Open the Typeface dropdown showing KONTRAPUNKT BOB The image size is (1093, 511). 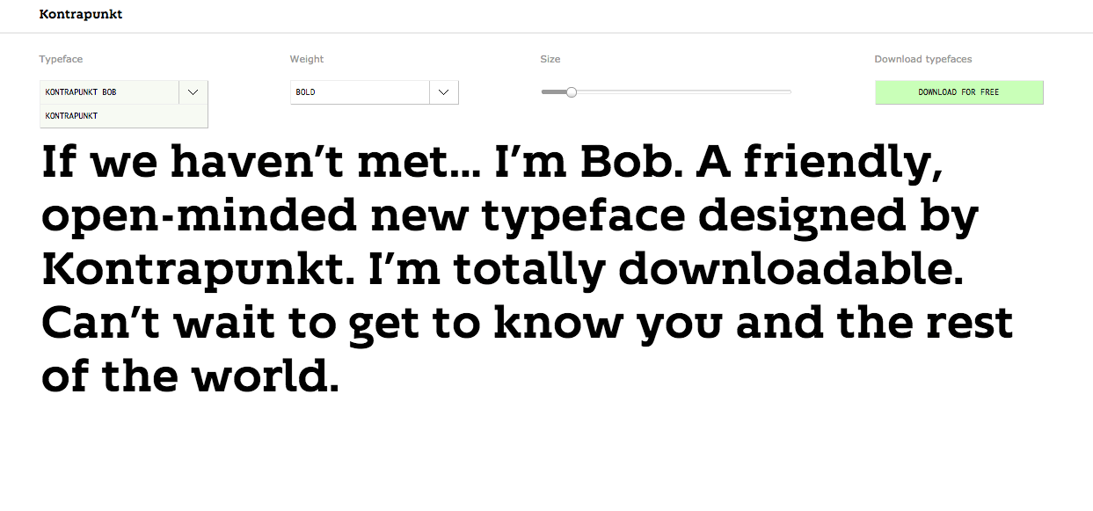(x=123, y=92)
